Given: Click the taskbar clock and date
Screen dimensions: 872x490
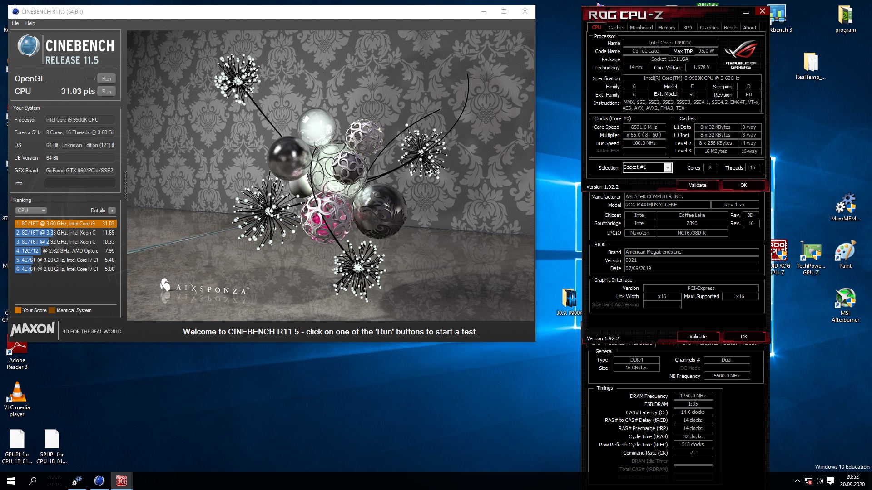Looking at the screenshot, I should coord(852,481).
